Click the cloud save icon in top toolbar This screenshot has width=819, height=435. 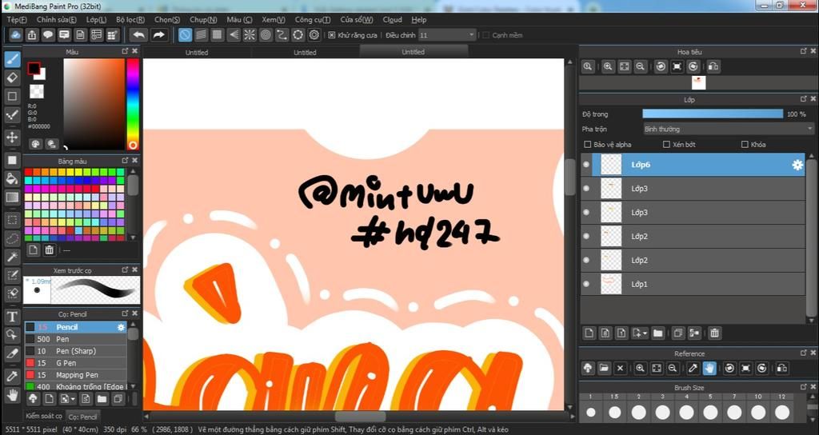coord(16,35)
